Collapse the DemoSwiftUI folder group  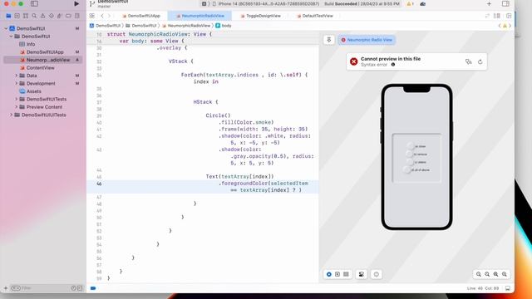[11, 37]
